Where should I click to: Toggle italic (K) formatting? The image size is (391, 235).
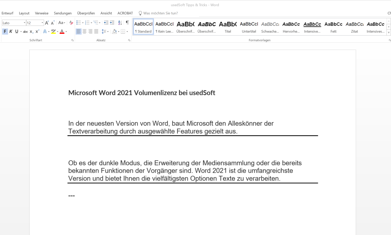click(x=11, y=31)
